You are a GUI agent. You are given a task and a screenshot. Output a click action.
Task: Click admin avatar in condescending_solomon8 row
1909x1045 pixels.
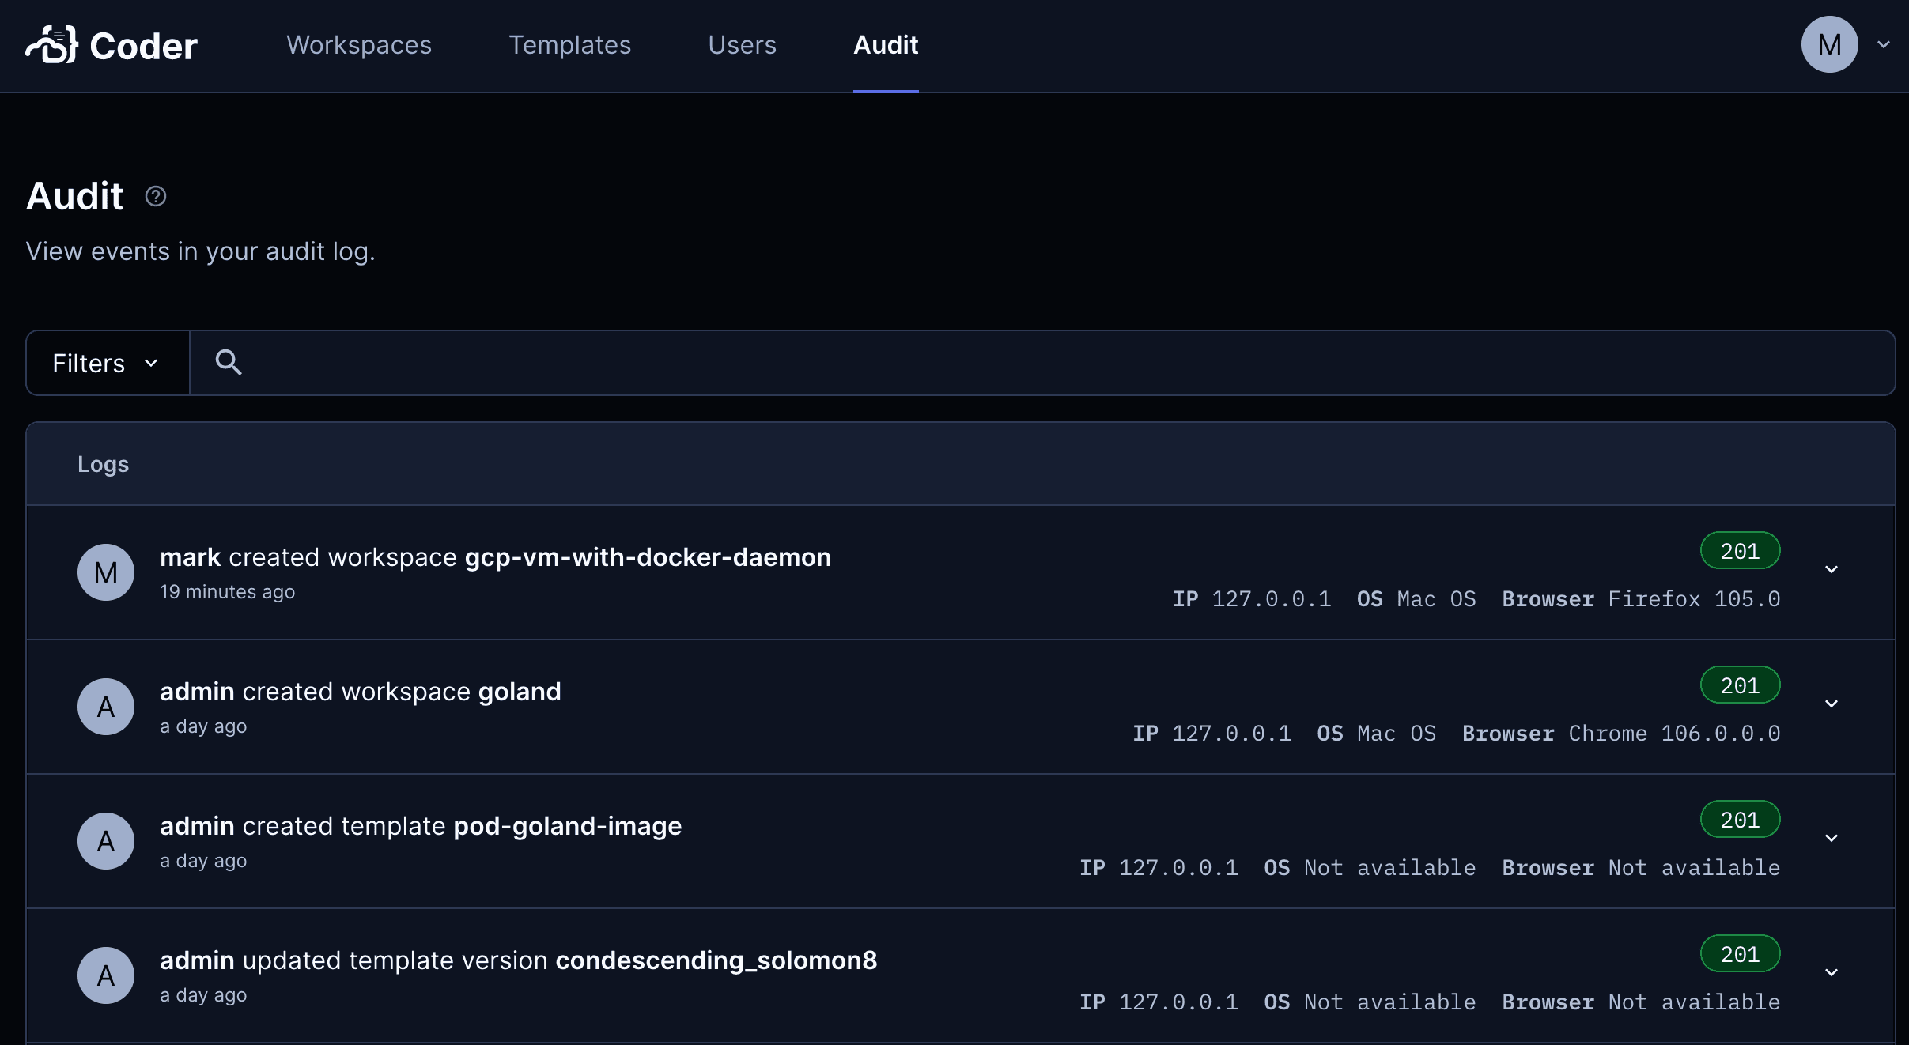tap(106, 975)
